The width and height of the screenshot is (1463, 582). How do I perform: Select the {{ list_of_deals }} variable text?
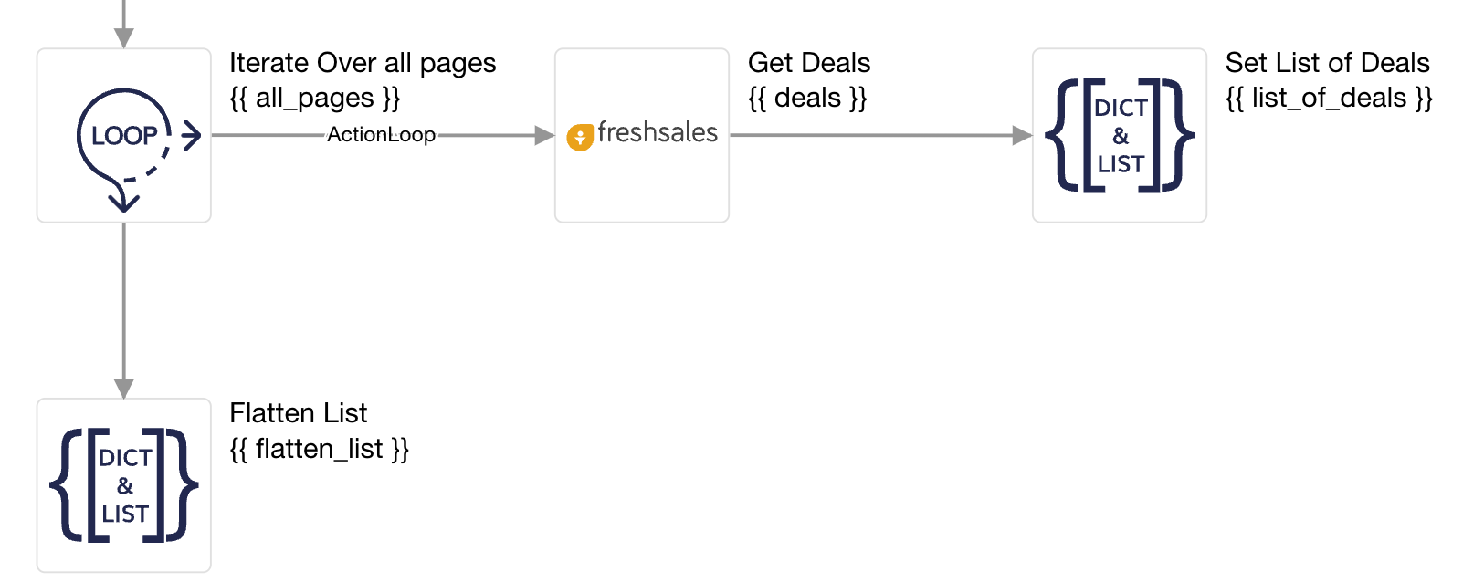pyautogui.click(x=1329, y=99)
